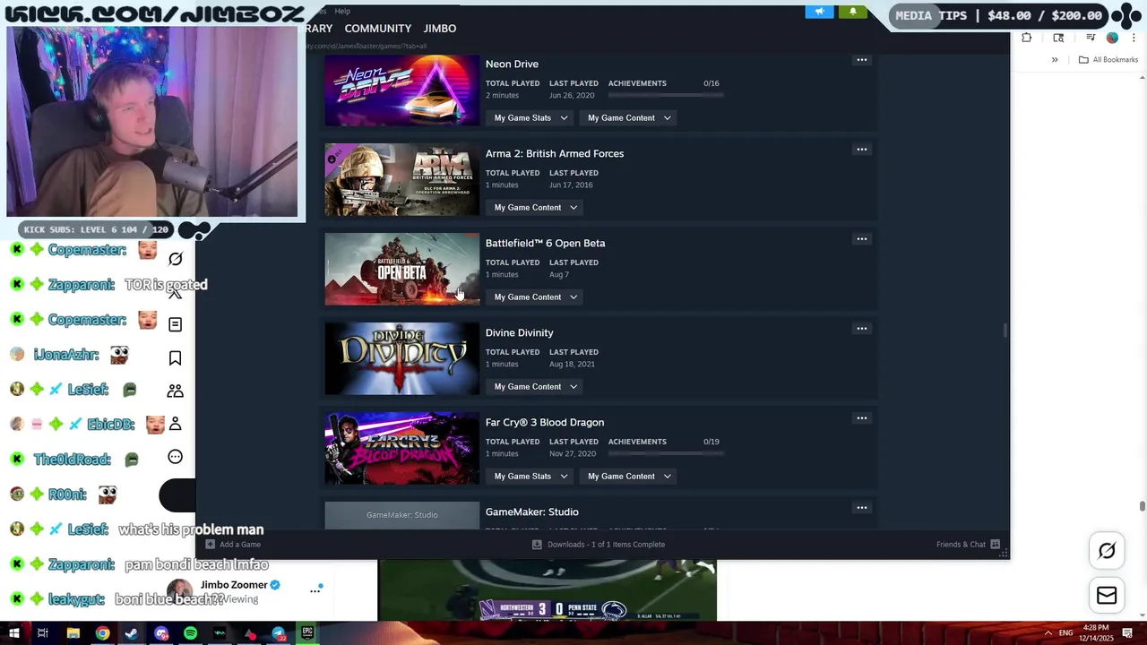
Task: Open the communities people icon in X sidebar
Action: [176, 391]
